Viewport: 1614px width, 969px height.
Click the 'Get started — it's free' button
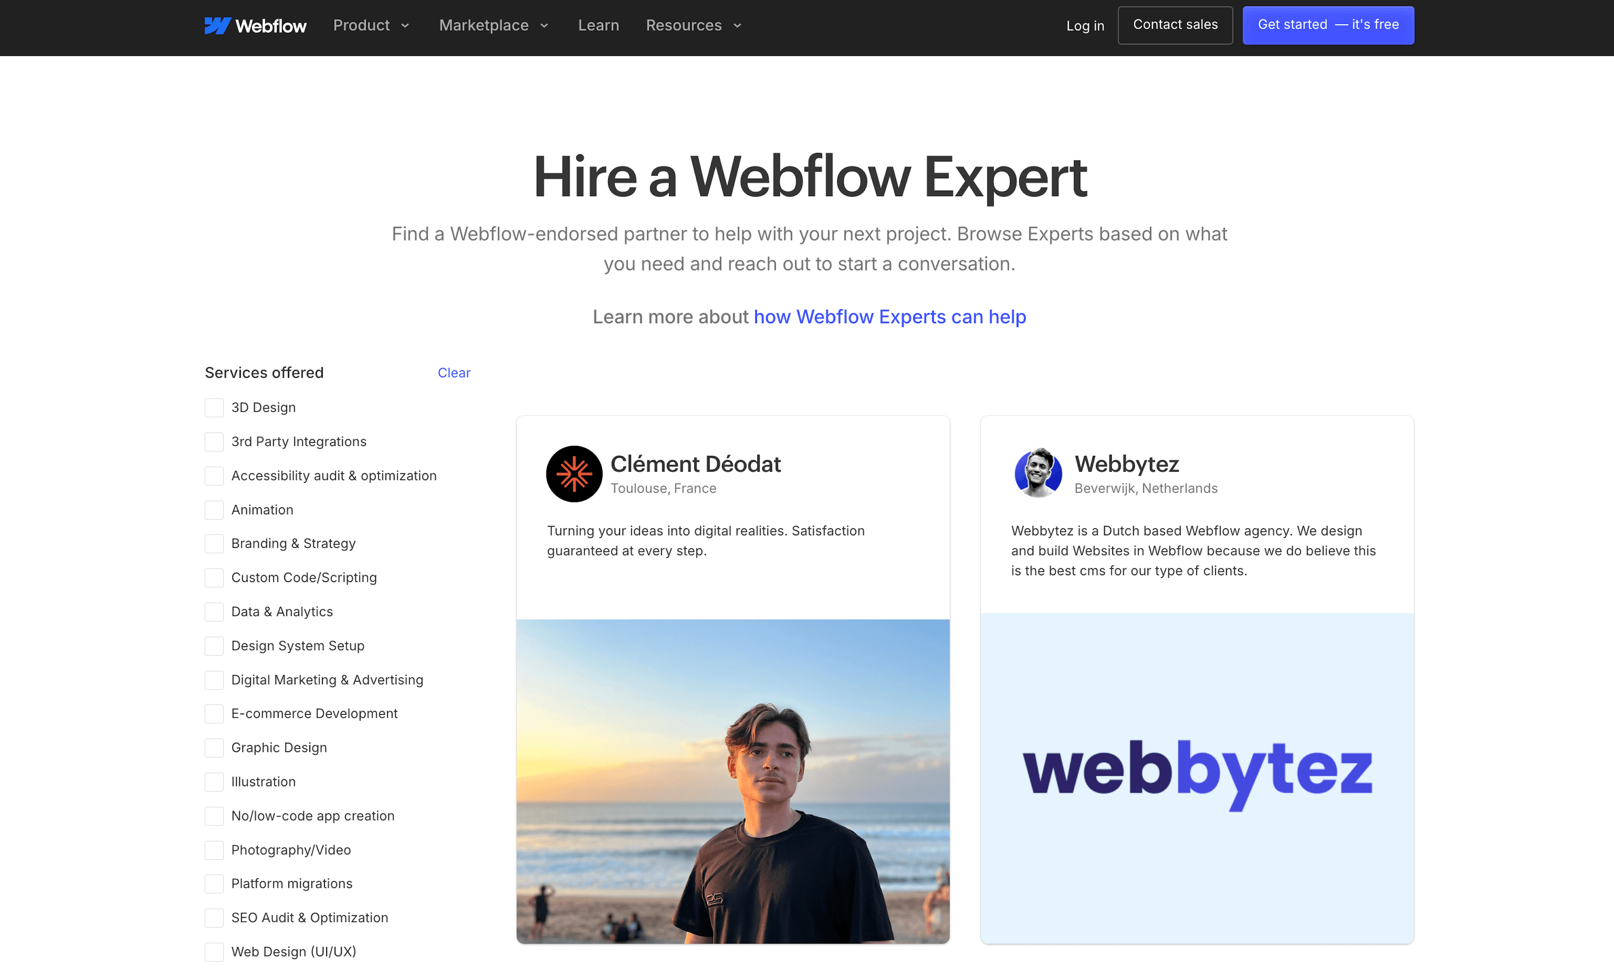(1328, 25)
